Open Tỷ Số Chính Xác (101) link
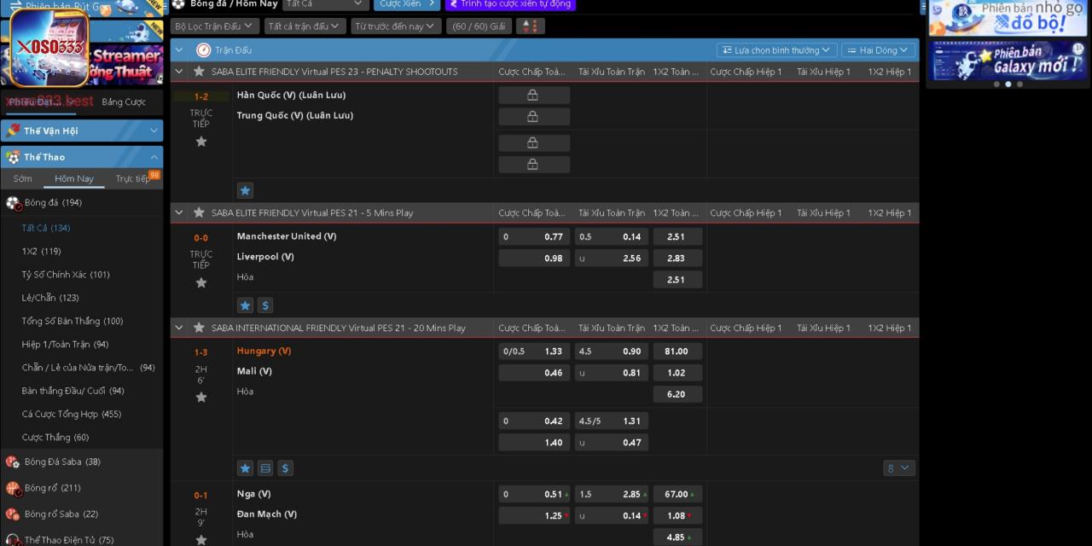 click(66, 275)
